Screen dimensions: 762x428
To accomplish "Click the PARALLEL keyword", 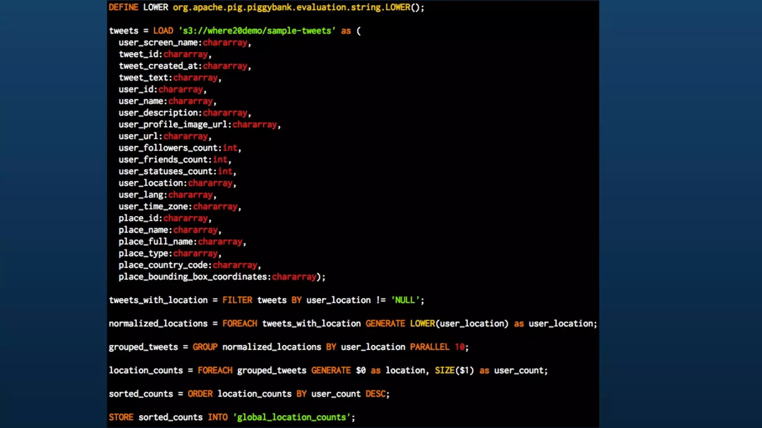I will point(429,347).
